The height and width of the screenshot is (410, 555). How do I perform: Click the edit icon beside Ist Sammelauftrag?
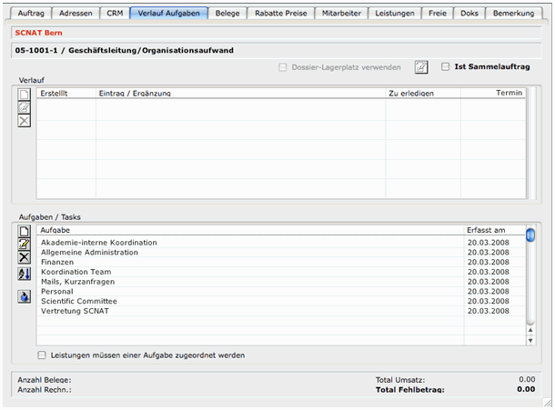(x=421, y=66)
